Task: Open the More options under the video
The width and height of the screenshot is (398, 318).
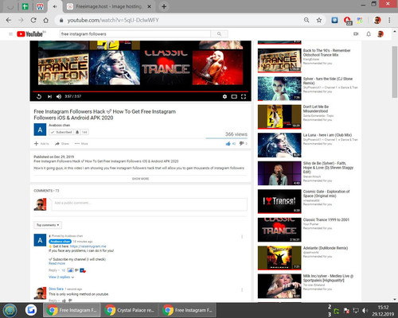Action: tap(81, 144)
